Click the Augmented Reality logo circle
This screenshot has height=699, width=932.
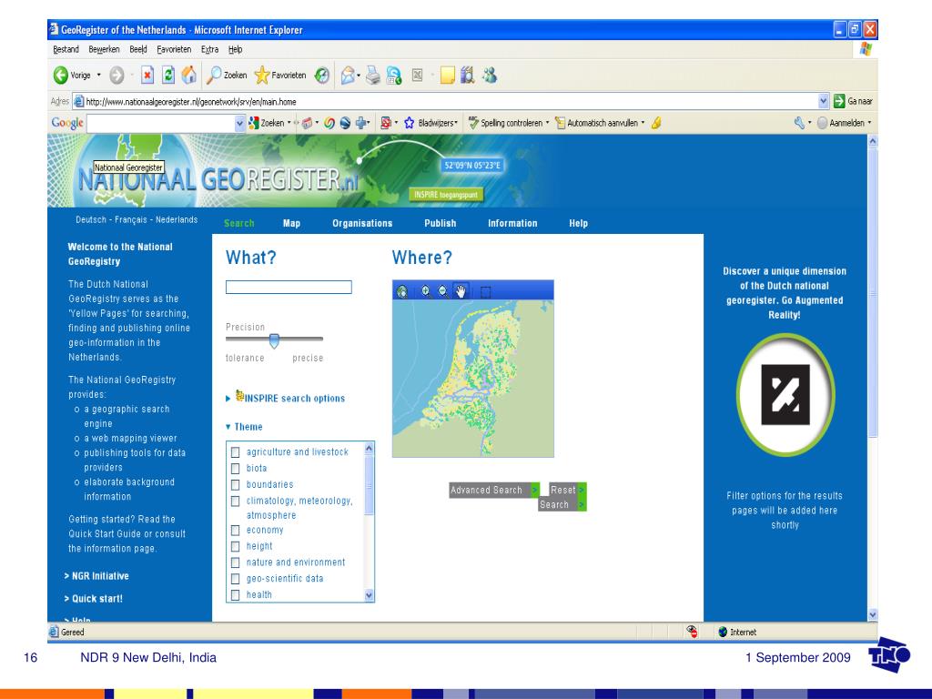785,394
